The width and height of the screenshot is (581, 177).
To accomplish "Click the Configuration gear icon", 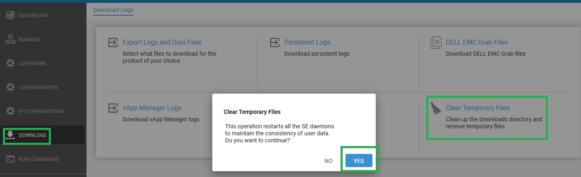I will point(11,87).
